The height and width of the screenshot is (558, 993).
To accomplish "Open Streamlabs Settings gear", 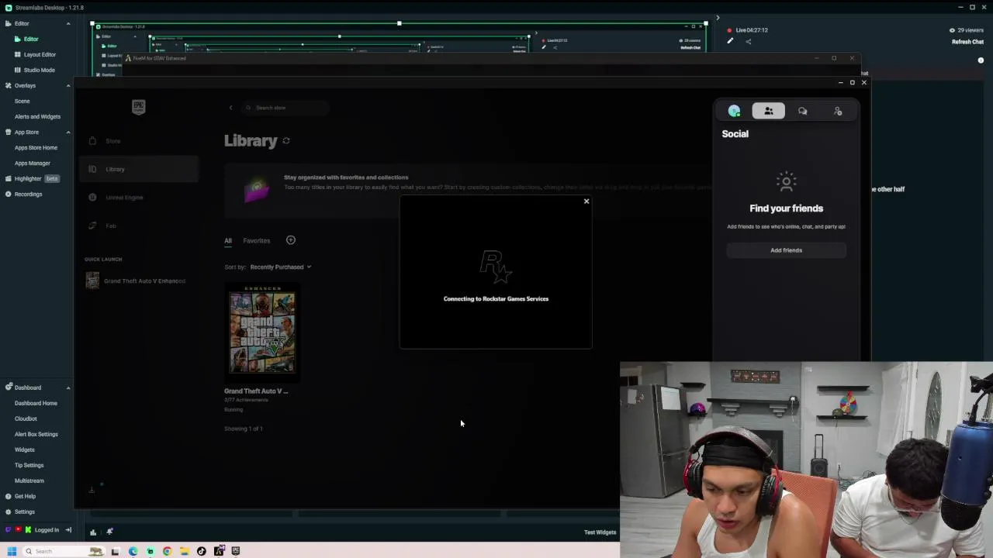I will (x=9, y=511).
